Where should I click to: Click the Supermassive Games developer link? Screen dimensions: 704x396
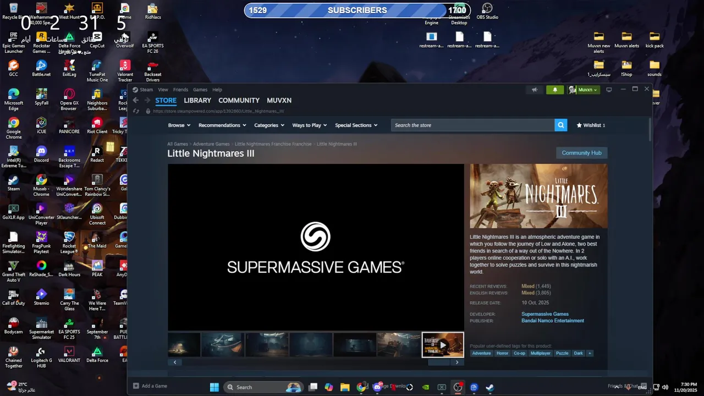point(545,314)
